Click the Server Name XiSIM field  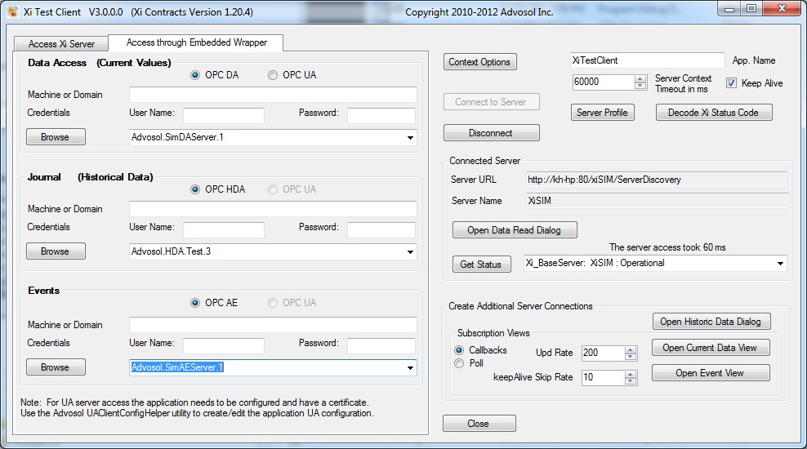pyautogui.click(x=657, y=201)
